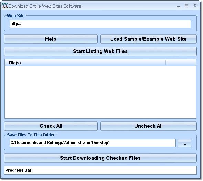The image size is (203, 181).
Task: Click the save folder path field
Action: tap(93, 143)
